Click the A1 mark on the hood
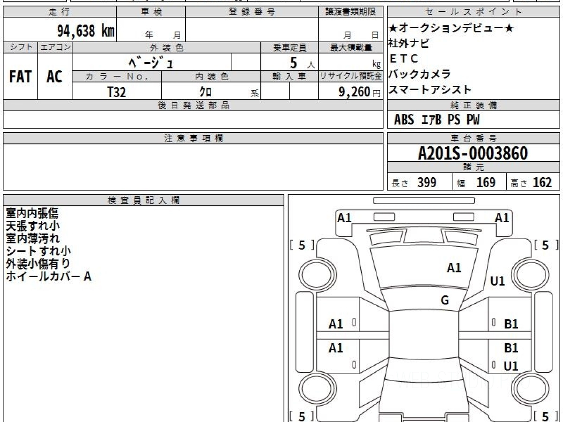 click(454, 268)
